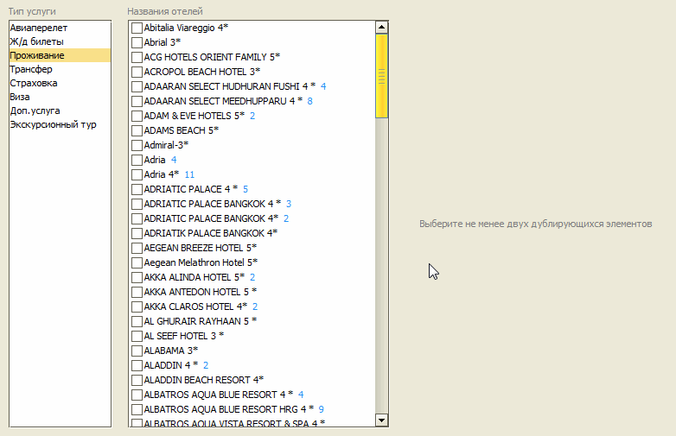Enable ADAARAN SELECT MEEDHUPPARU checkbox

pos(137,101)
